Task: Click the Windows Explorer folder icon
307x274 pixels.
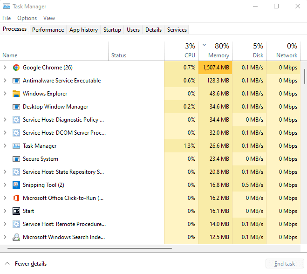Action: 16,94
